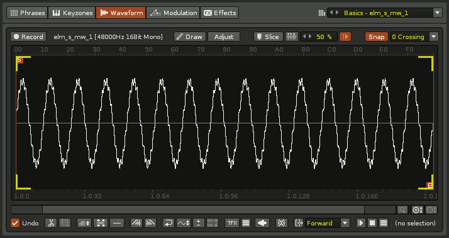Click the scissors cut icon
The image size is (449, 238).
pyautogui.click(x=52, y=223)
